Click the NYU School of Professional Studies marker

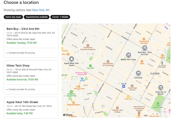pos(139,113)
